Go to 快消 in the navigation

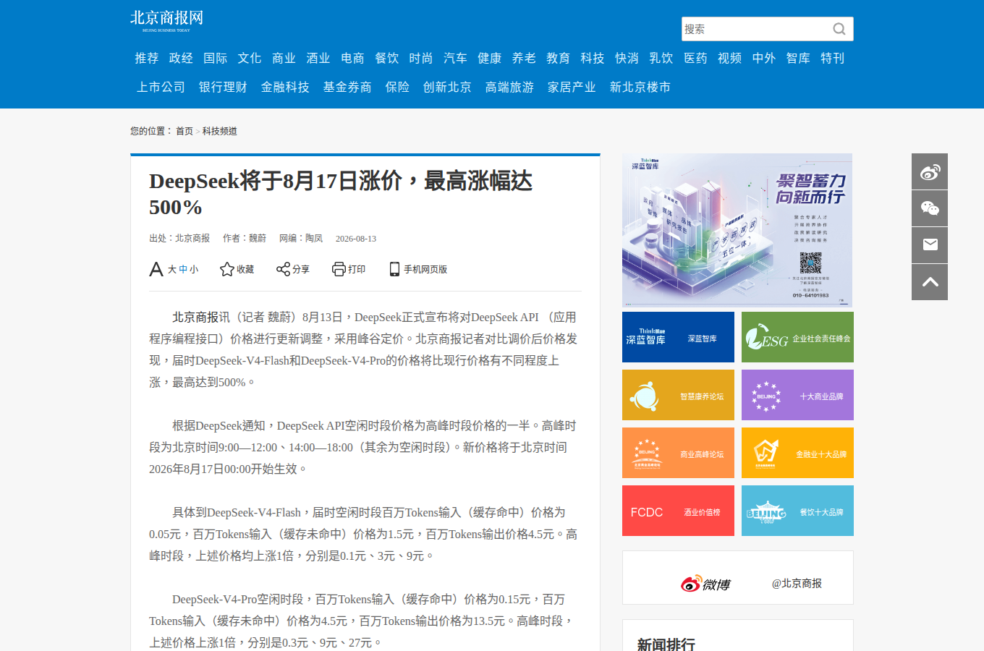(x=627, y=58)
